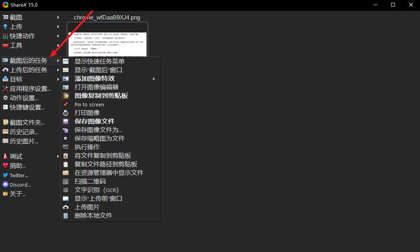The image size is (420, 252).
Task: Click the 删除本地文件 trash icon
Action: [66, 216]
